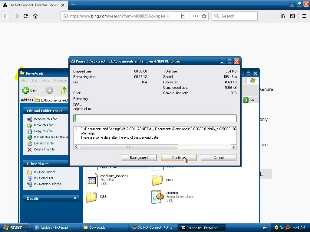
Task: Click Firefox forward arrow button
Action: [x=16, y=16]
